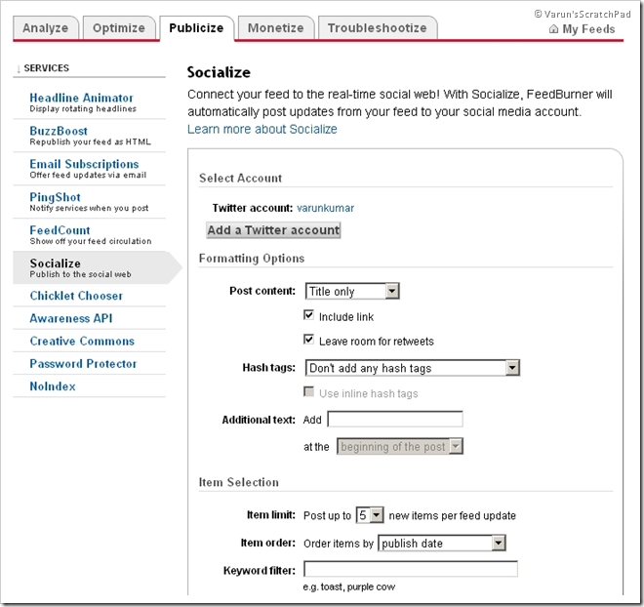Viewport: 644px width, 607px height.
Task: Open Creative Commons service
Action: pyautogui.click(x=82, y=341)
